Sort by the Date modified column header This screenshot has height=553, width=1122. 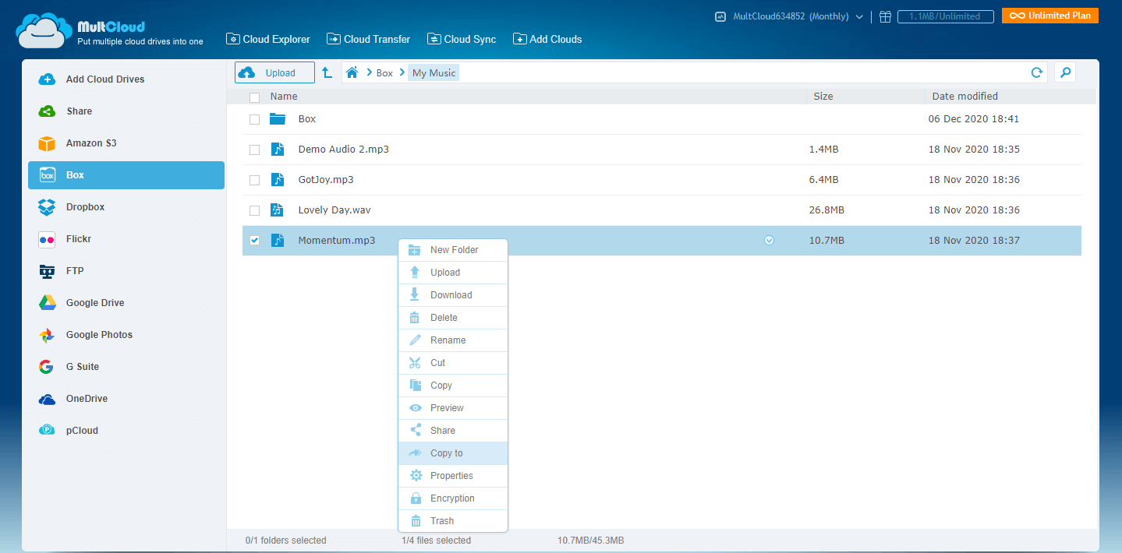click(964, 97)
